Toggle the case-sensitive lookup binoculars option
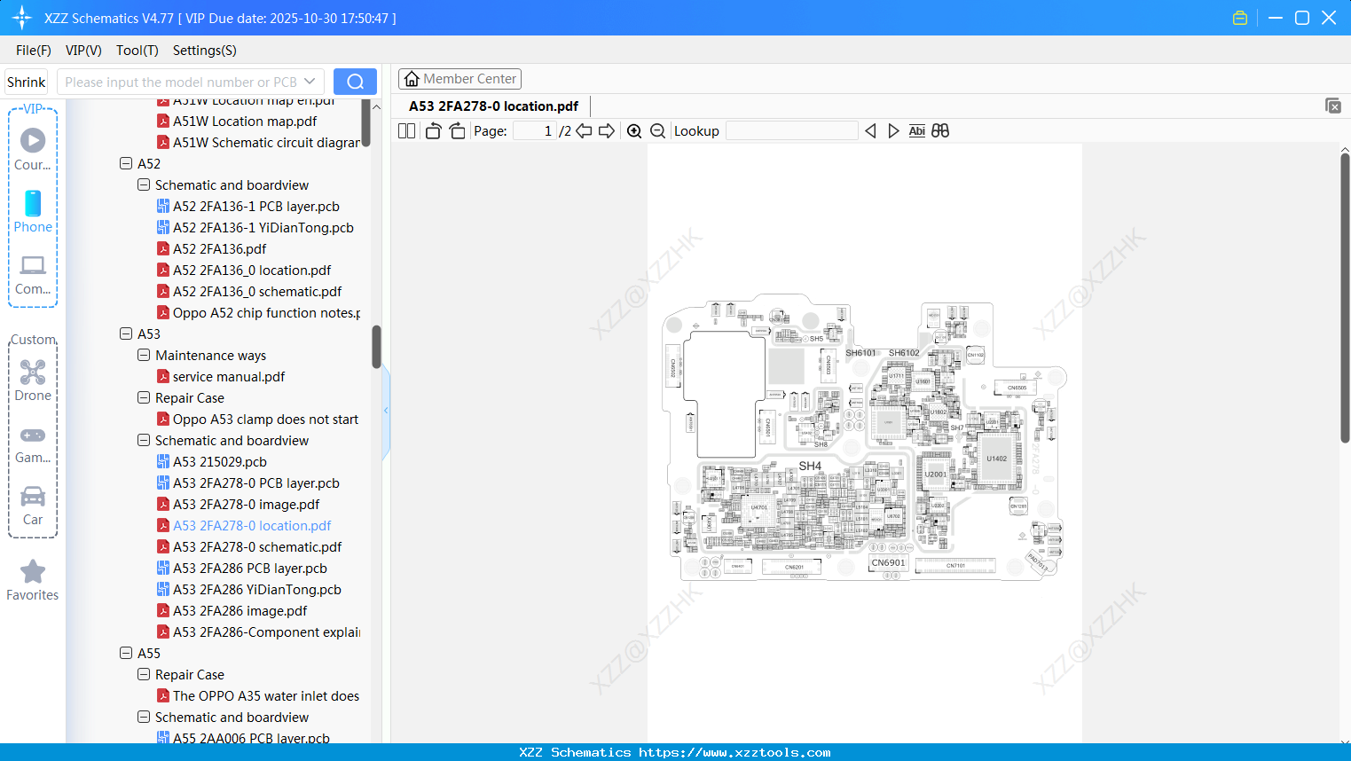This screenshot has height=761, width=1351. coord(939,130)
